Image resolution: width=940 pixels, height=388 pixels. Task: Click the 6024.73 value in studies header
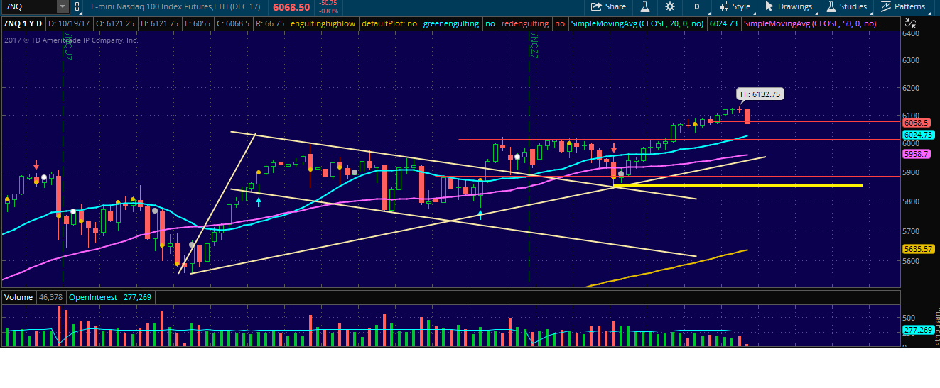[x=725, y=23]
